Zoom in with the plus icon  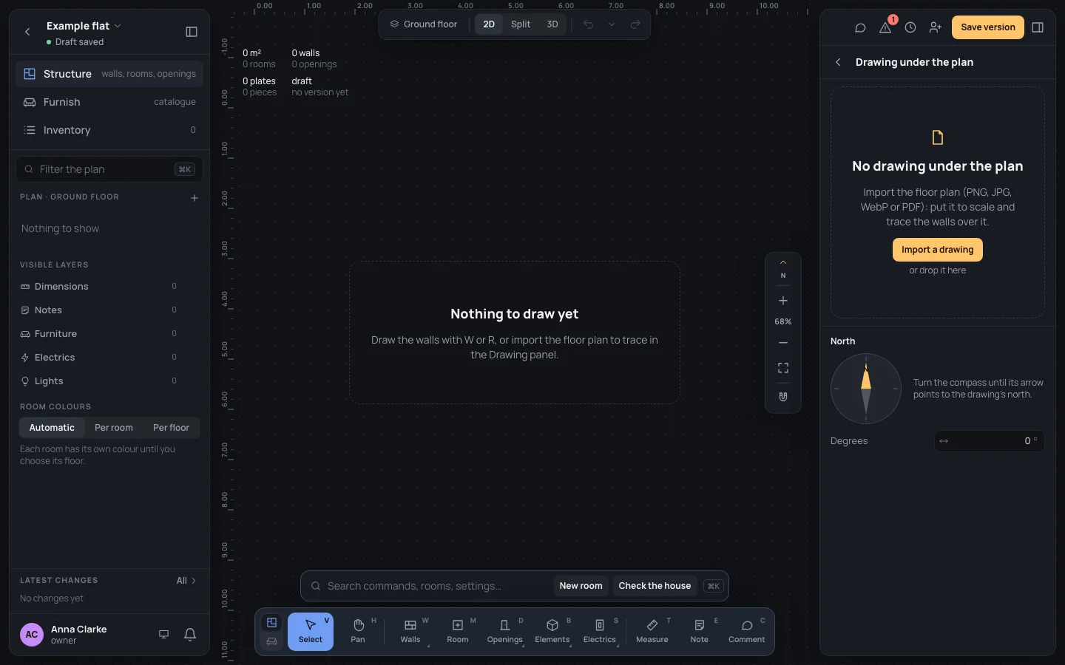point(783,301)
